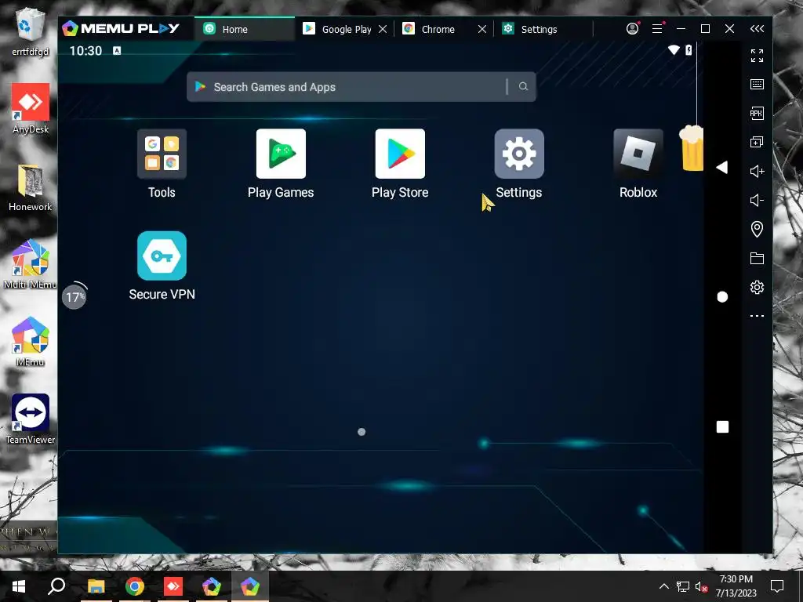
Task: Open keyboard mapping in MEmu sidebar
Action: point(757,85)
